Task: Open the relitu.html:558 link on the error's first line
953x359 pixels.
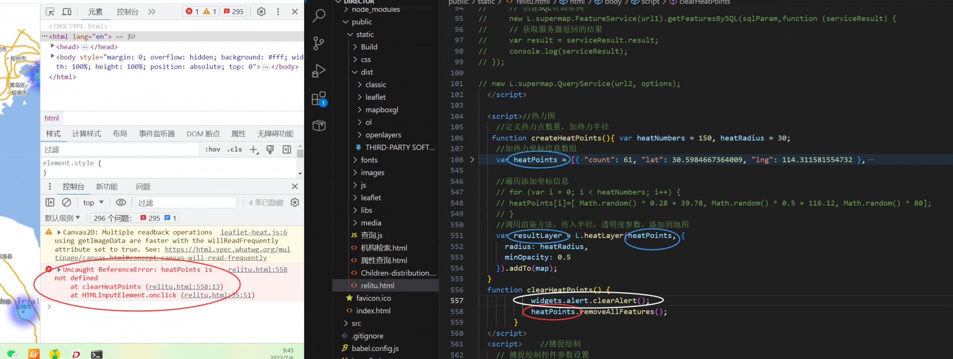Action: (x=257, y=269)
